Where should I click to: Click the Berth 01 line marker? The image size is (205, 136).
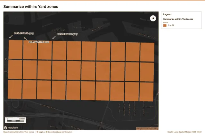point(11,37)
